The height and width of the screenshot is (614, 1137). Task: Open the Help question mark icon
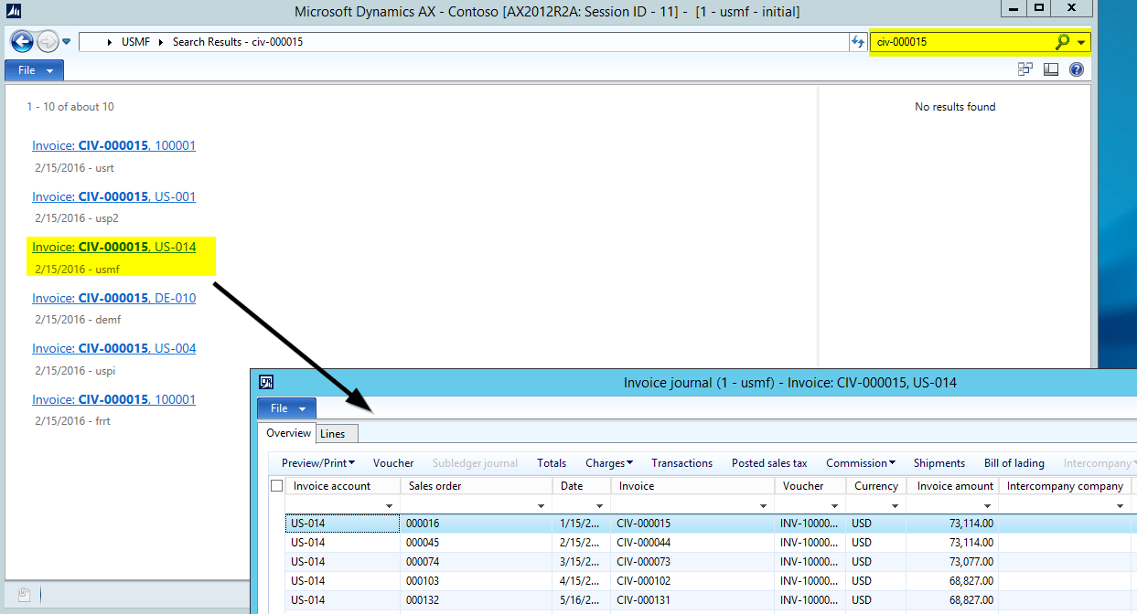[1077, 69]
